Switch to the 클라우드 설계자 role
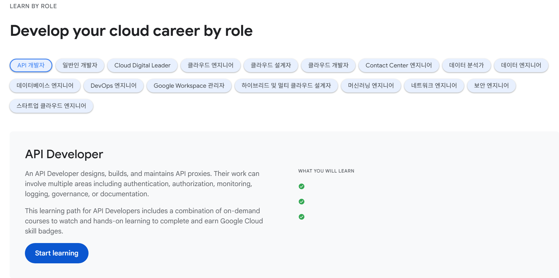The height and width of the screenshot is (278, 559). pos(271,65)
